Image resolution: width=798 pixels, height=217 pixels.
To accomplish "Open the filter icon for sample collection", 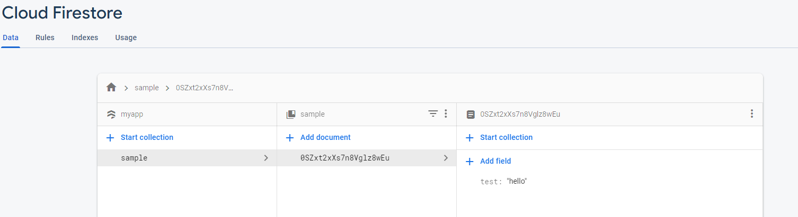I will click(433, 114).
